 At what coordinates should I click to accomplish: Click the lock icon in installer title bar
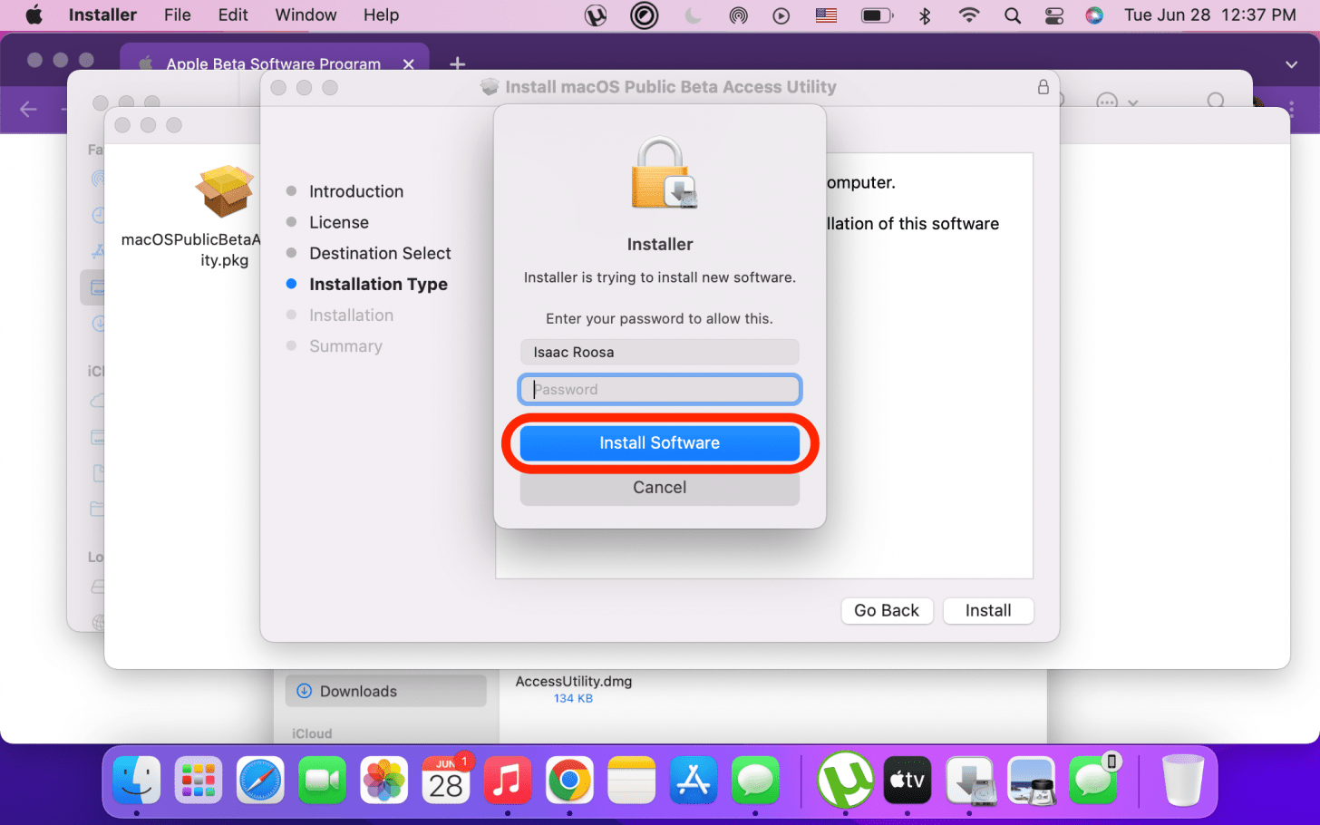tap(1043, 87)
